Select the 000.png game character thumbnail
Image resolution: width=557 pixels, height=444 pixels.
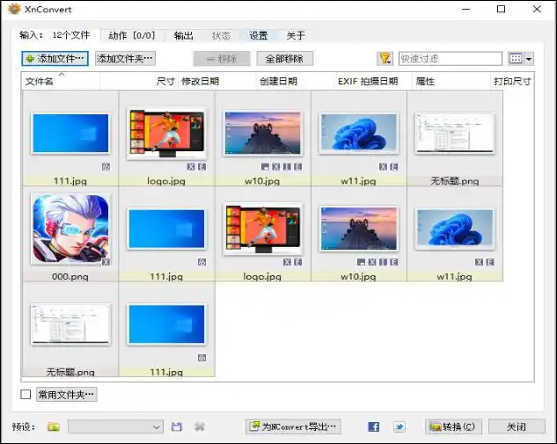point(70,230)
